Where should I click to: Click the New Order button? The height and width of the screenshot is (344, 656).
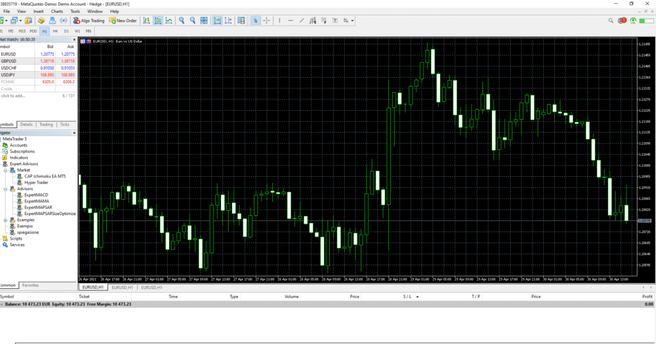tap(123, 20)
